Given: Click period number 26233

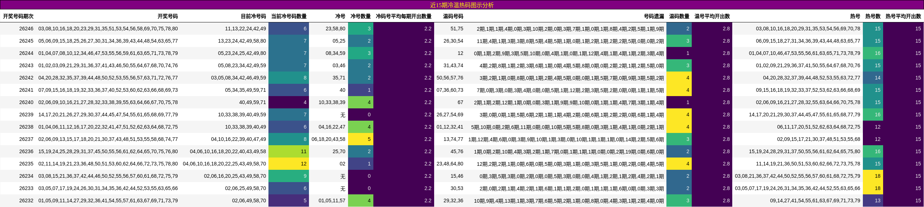Looking at the screenshot, I should click(26, 188).
